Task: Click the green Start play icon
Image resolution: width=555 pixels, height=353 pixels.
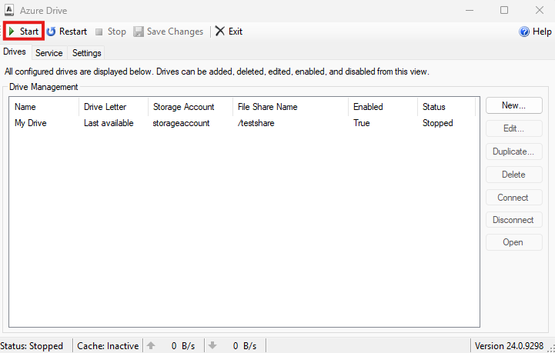Action: [12, 32]
